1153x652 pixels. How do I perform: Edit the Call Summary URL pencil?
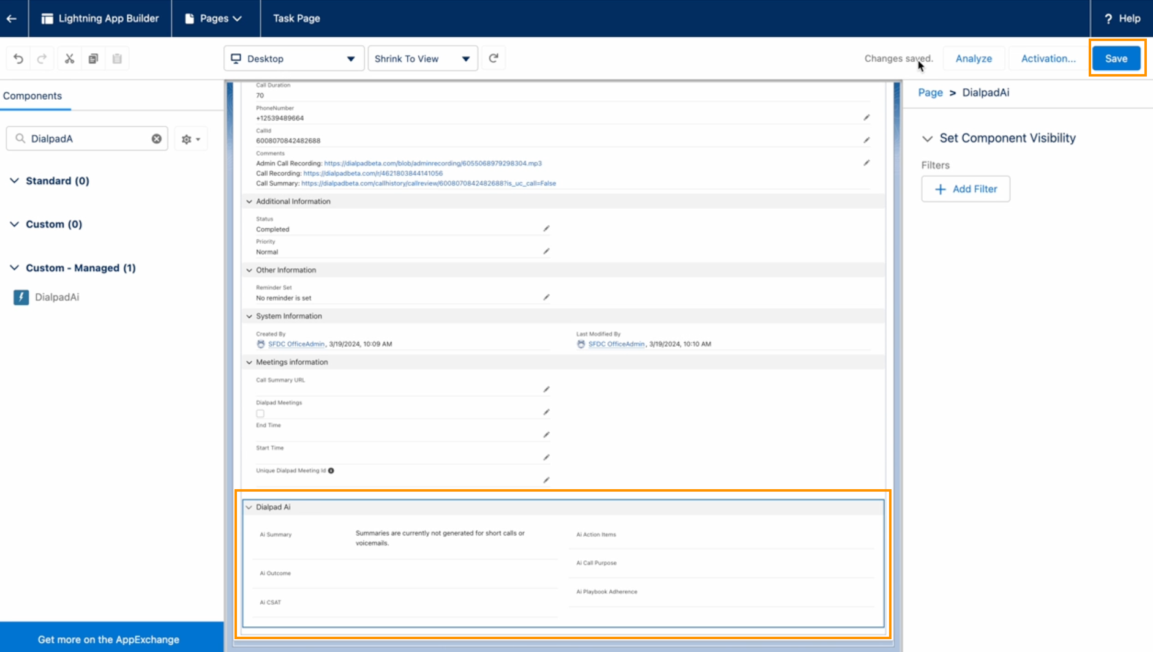(546, 389)
